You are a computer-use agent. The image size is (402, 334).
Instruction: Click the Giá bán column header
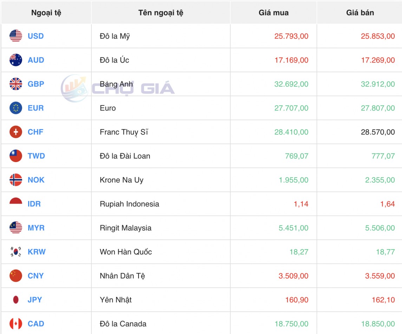click(x=360, y=13)
